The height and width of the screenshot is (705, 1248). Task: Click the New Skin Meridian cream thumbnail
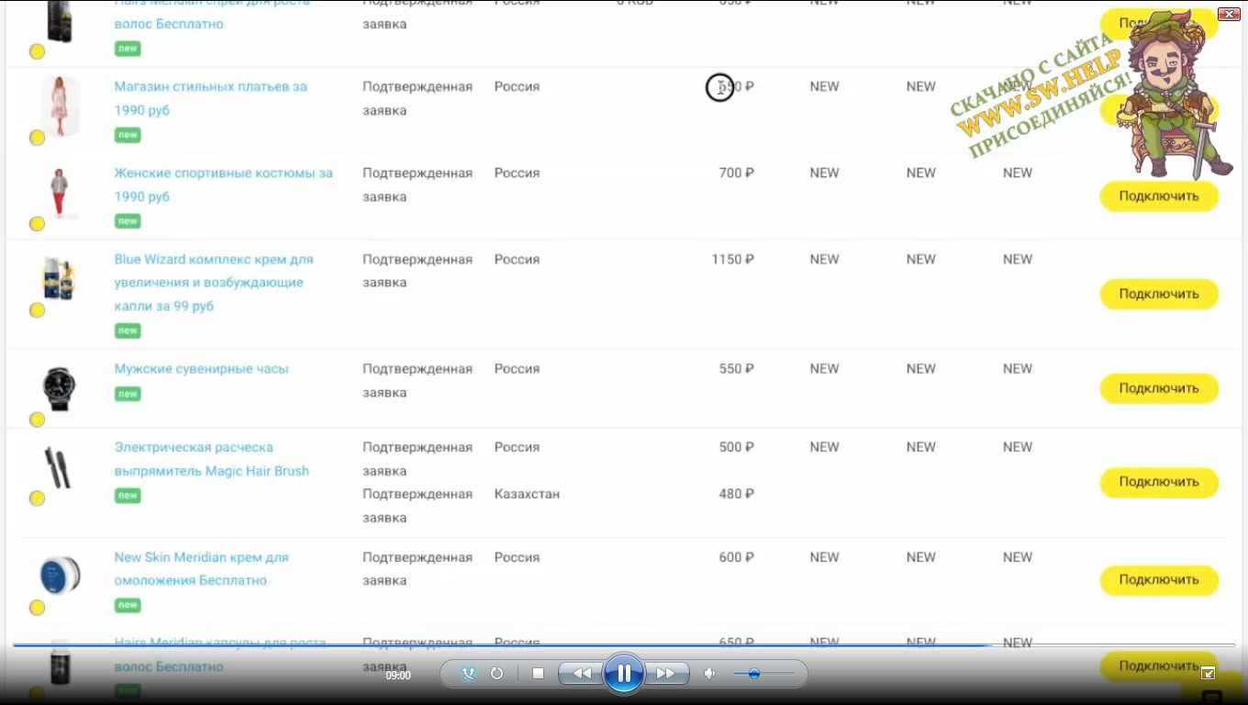coord(60,576)
